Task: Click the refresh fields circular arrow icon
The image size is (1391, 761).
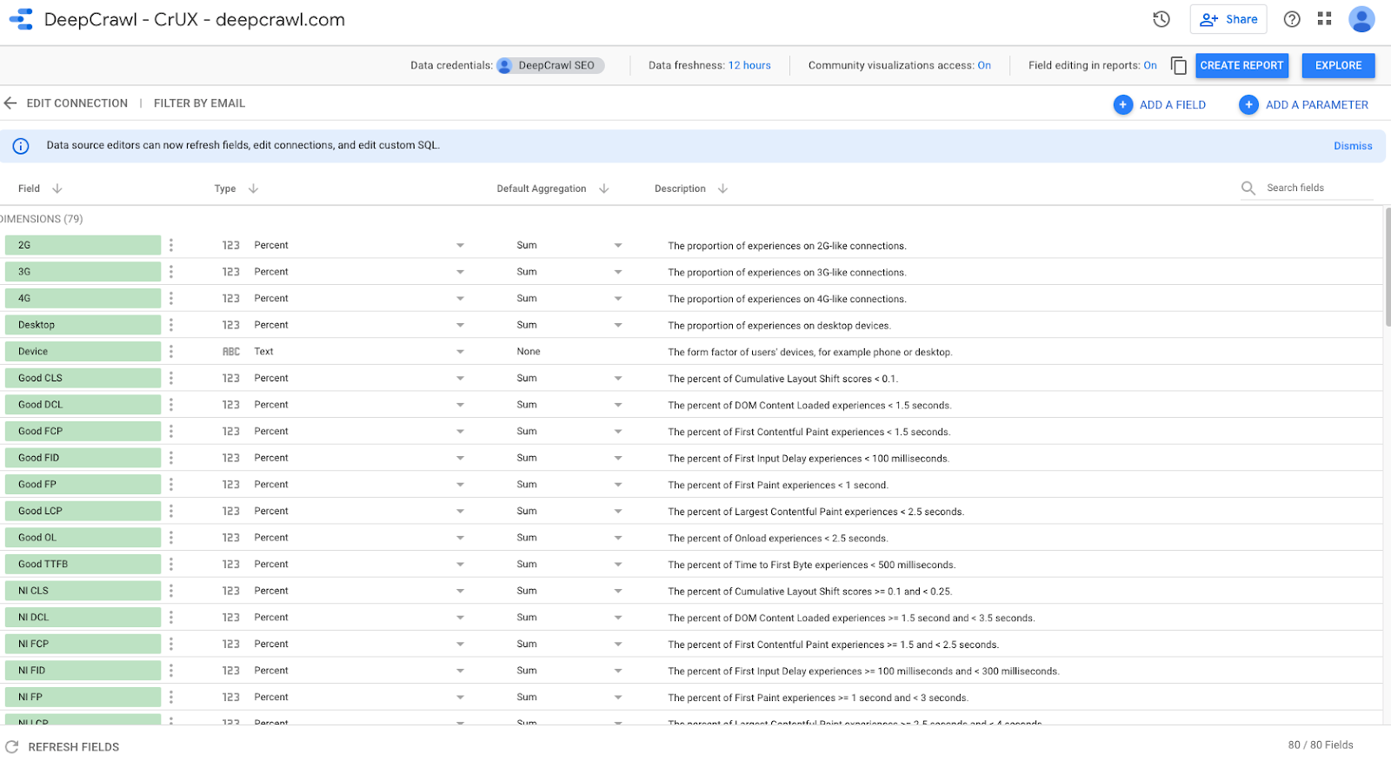Action: pyautogui.click(x=11, y=746)
